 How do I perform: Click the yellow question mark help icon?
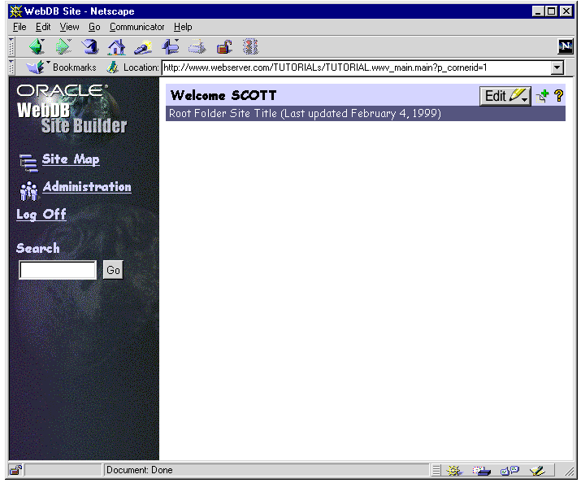559,96
